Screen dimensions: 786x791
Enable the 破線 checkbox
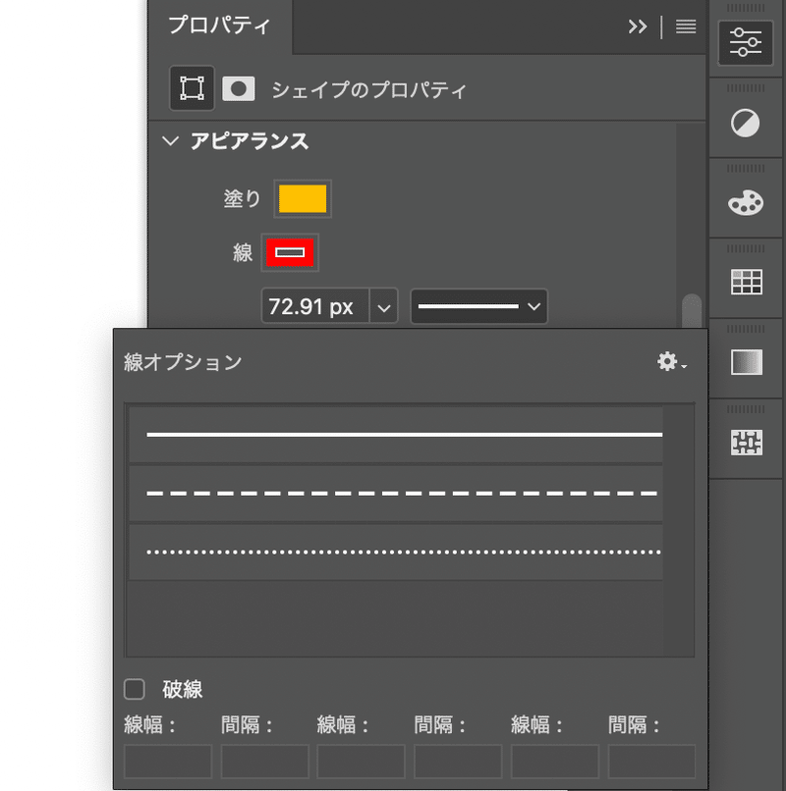click(135, 689)
